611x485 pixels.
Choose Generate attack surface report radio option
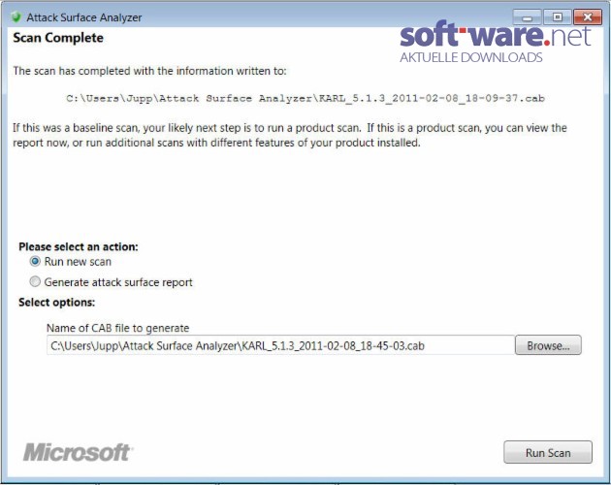[35, 281]
